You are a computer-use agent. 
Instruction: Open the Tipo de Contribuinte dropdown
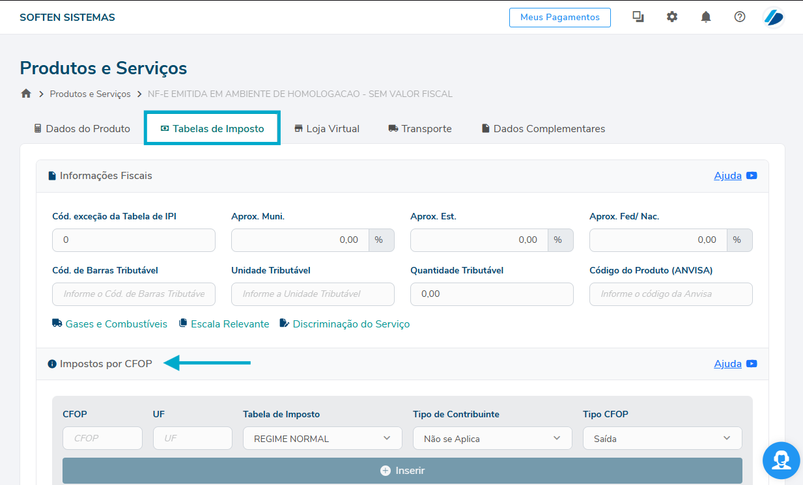point(492,438)
